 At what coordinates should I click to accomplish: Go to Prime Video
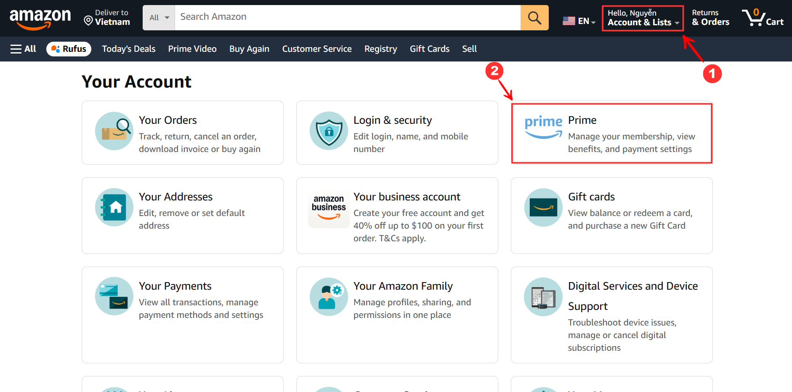[192, 49]
